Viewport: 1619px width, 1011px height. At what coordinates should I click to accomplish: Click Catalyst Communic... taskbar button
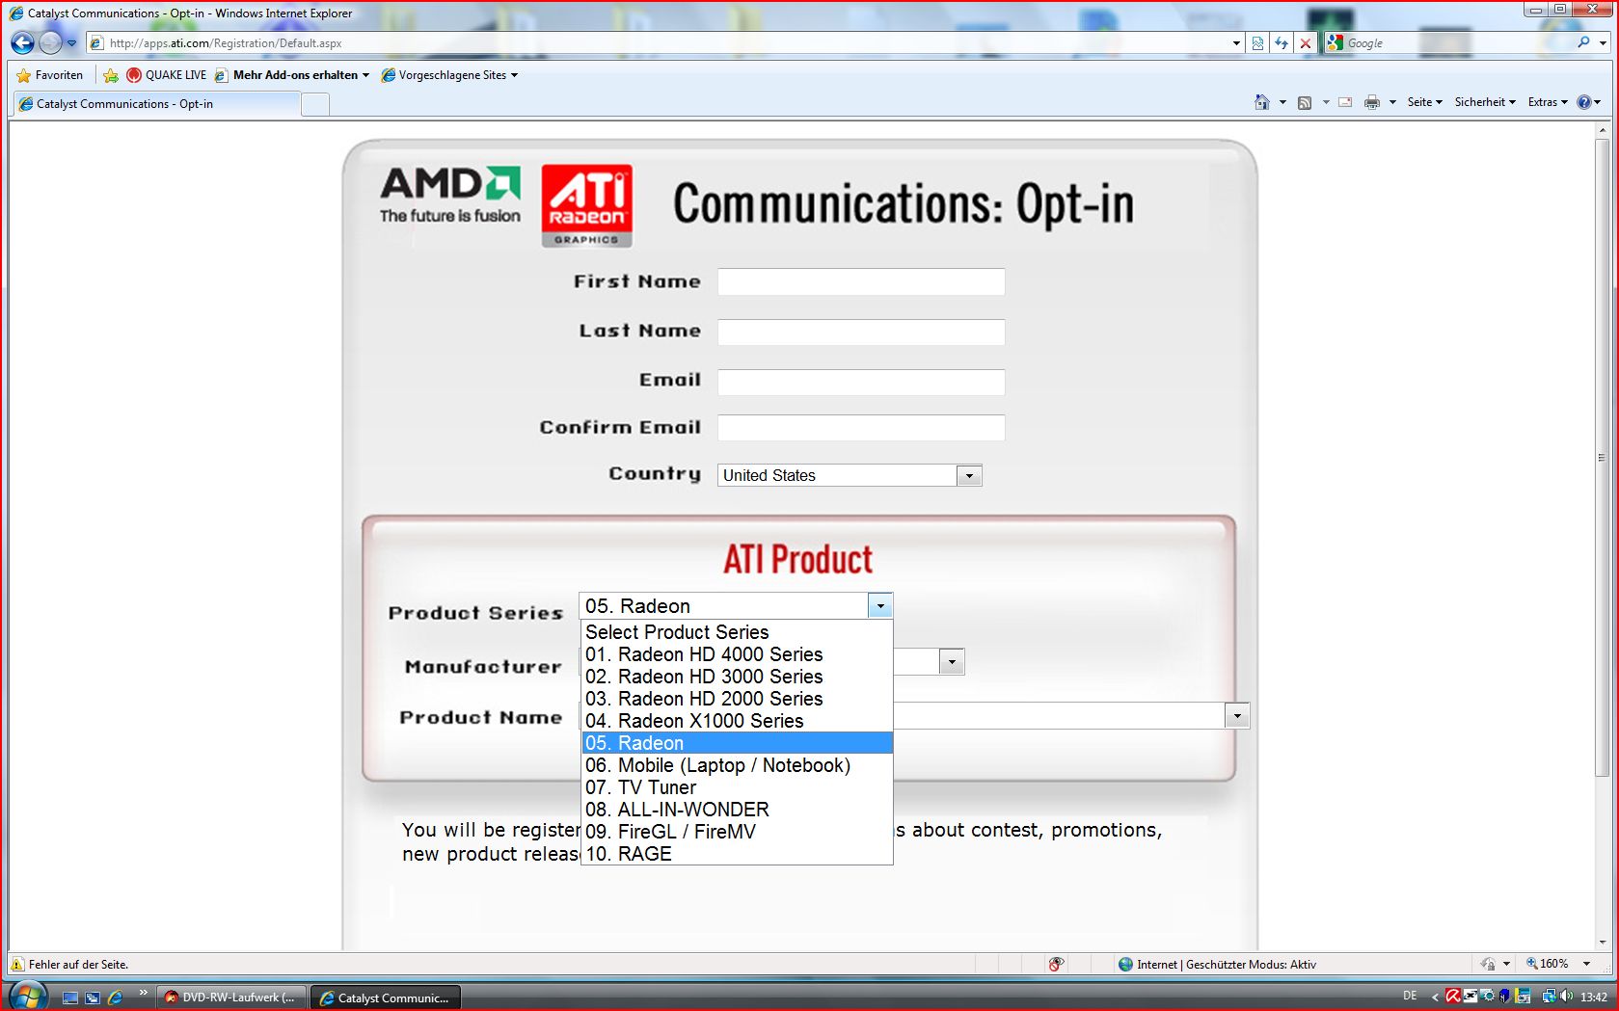click(x=386, y=998)
